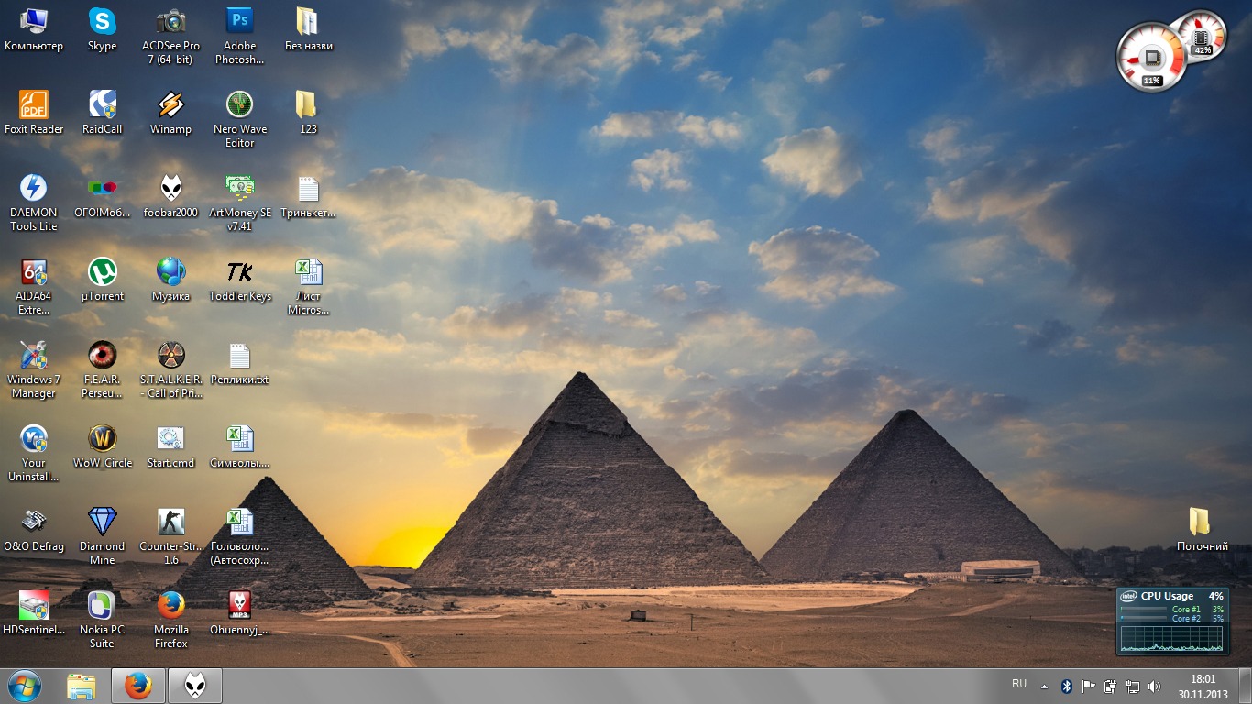Open the Skype desktop icon
This screenshot has width=1252, height=704.
(x=102, y=22)
